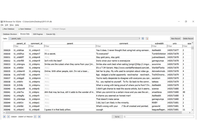
Task: Select cell "I guess it is that body pillow."
Action: (70, 110)
